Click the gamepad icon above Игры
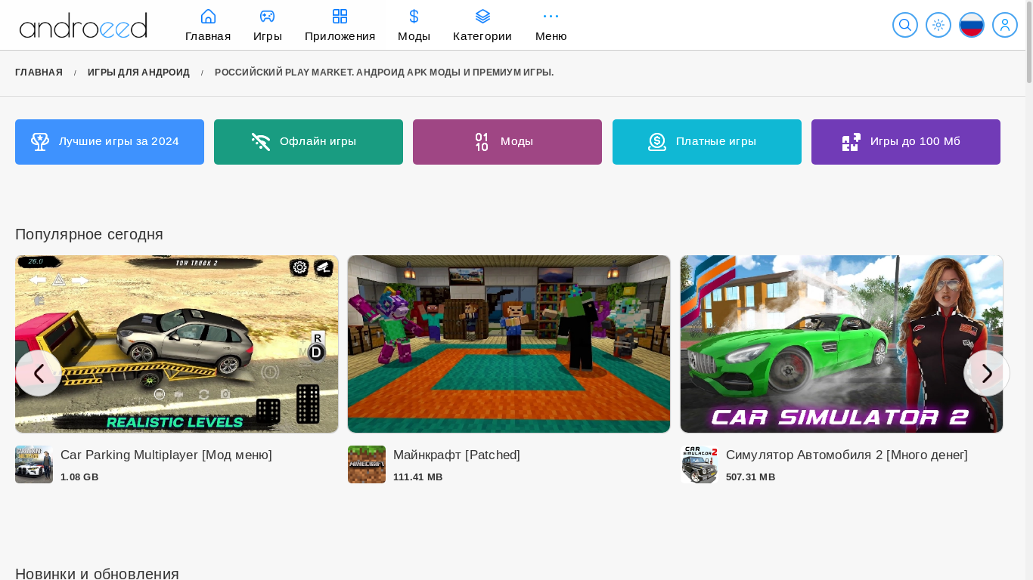 click(268, 16)
